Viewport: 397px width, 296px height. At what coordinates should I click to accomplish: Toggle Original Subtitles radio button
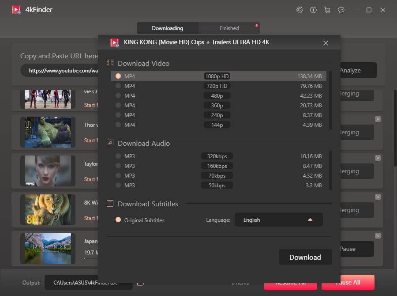pos(118,220)
